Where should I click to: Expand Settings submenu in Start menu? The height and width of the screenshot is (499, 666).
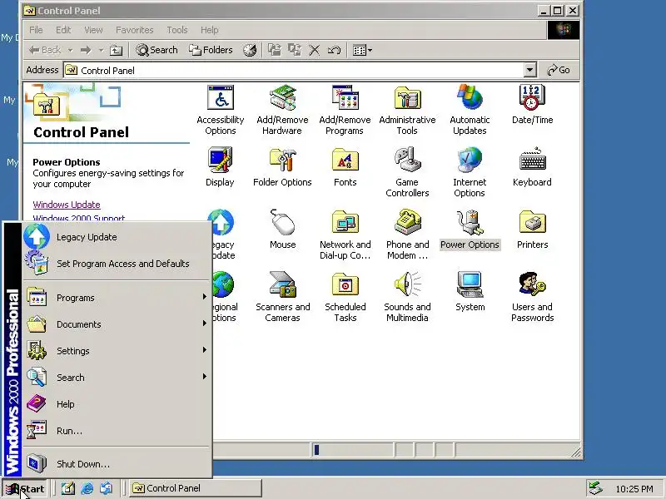[x=117, y=351]
